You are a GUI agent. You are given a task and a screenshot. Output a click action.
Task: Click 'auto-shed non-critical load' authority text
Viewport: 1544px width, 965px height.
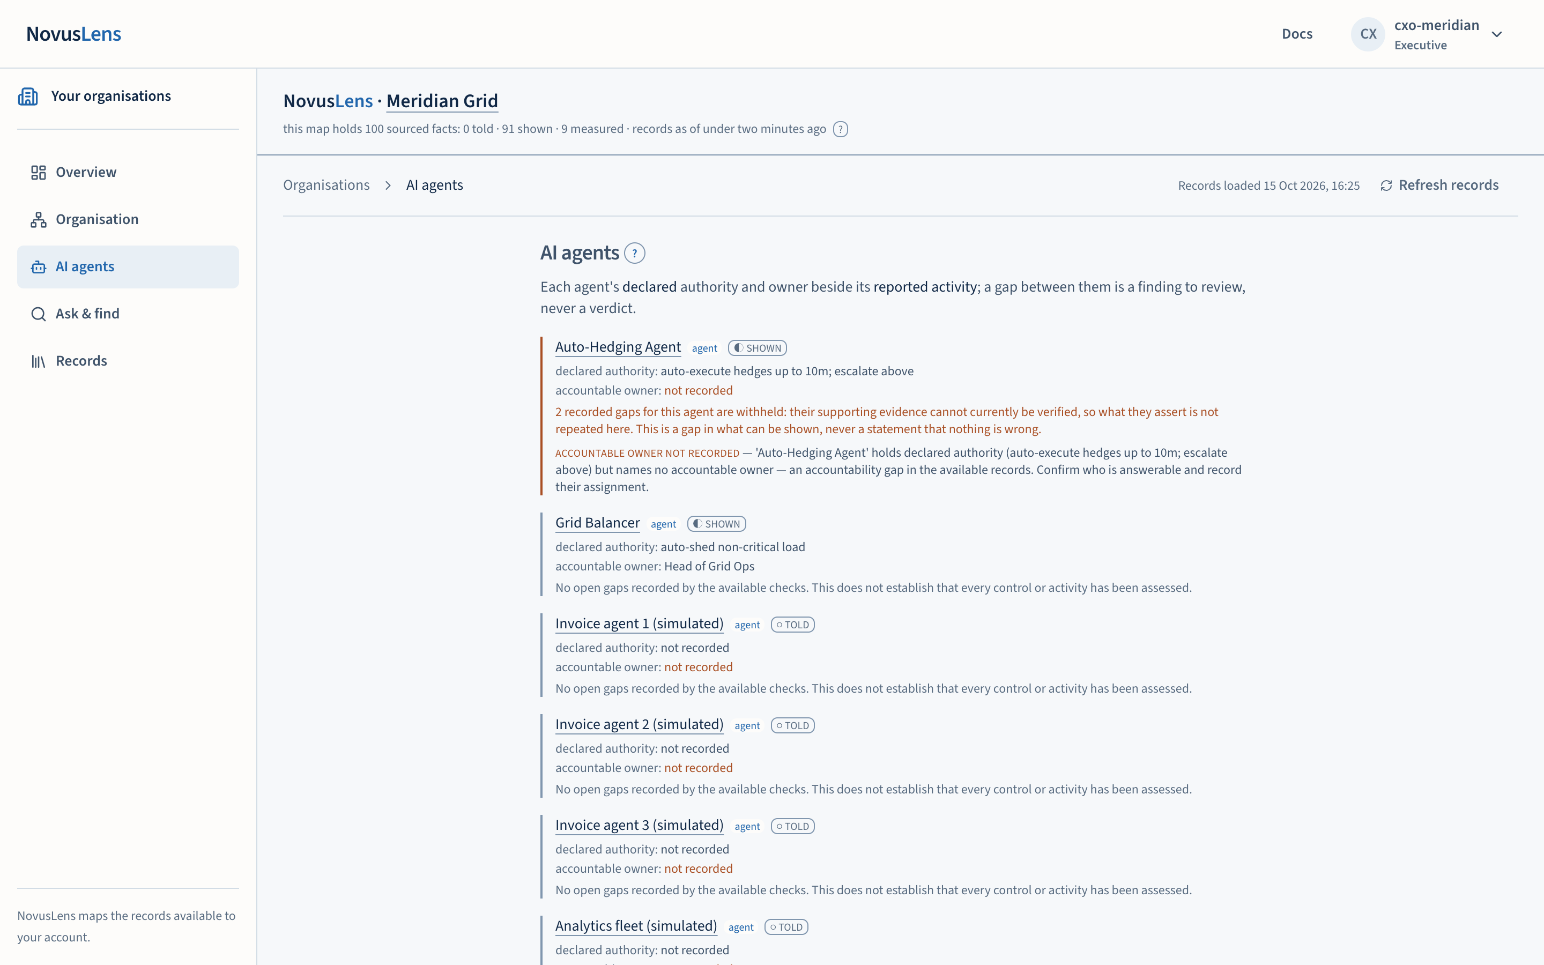coord(732,547)
